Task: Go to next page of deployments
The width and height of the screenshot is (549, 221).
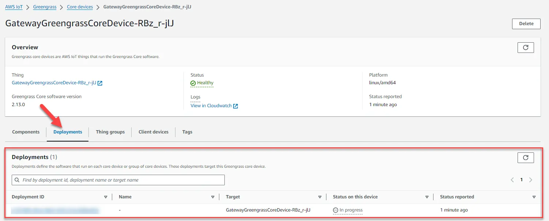Action: coord(531,180)
